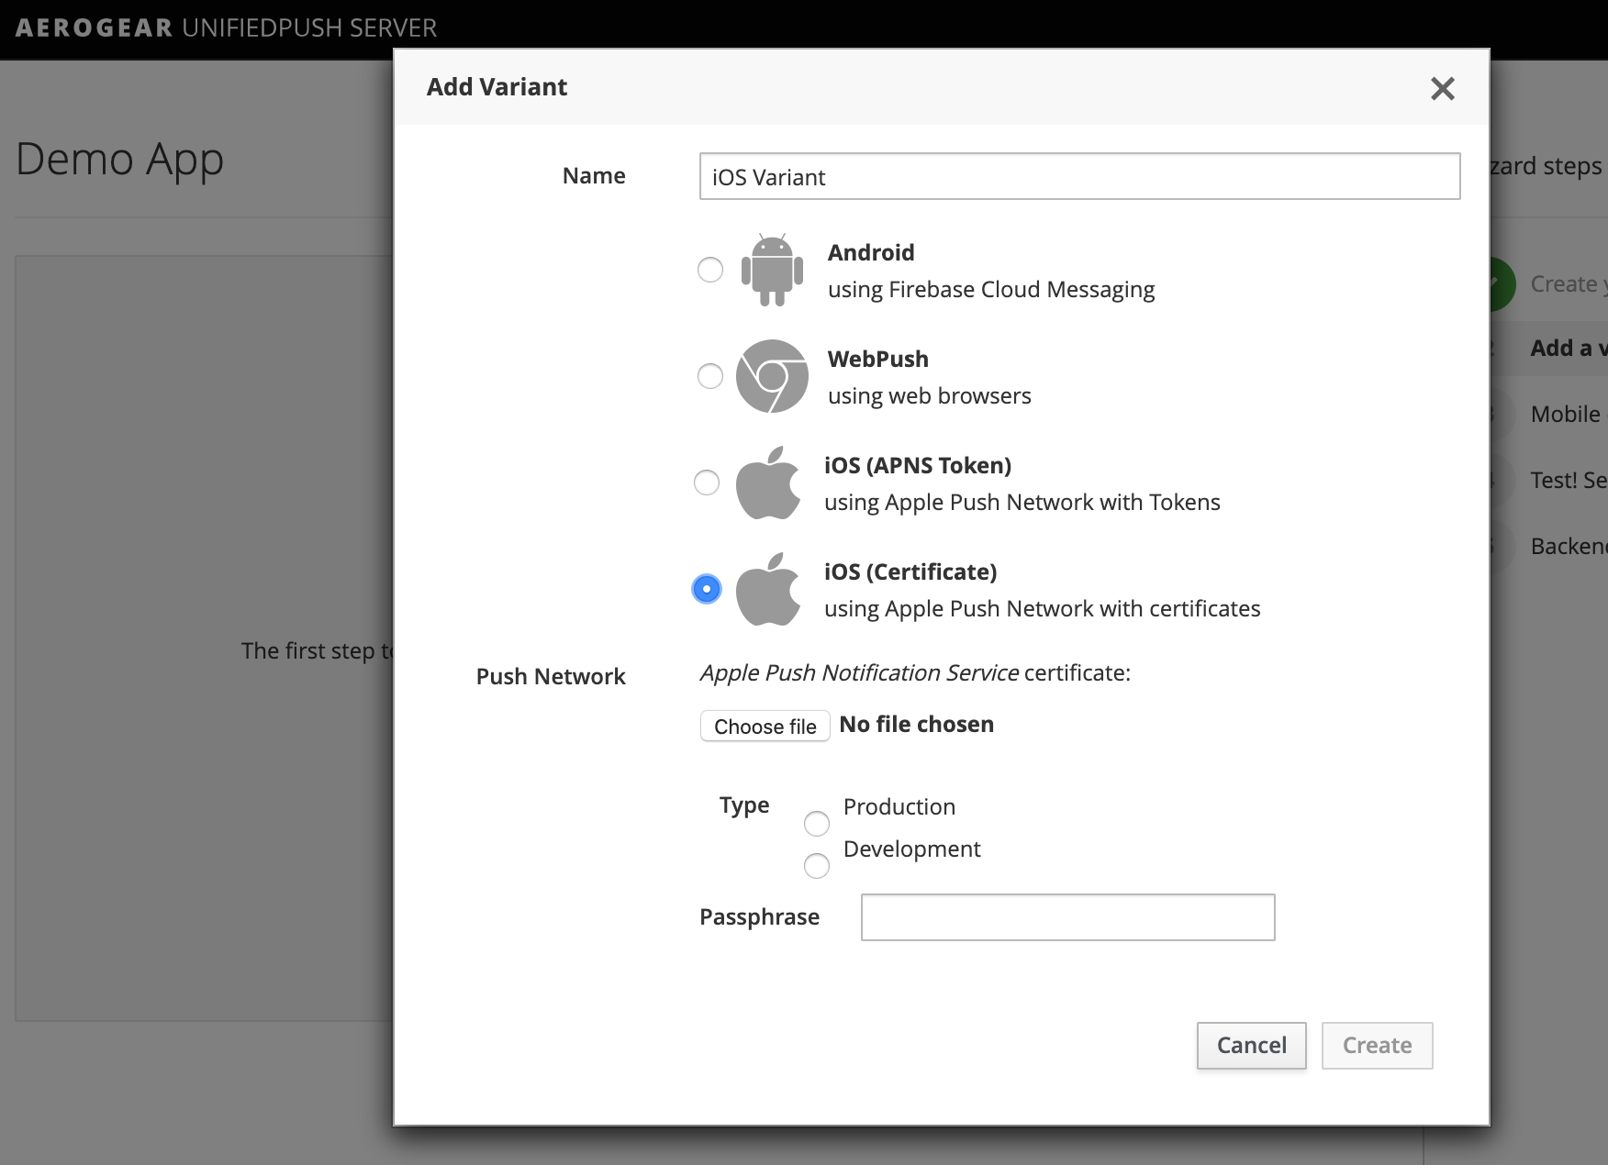Click the 'No file chosen' text
Image resolution: width=1608 pixels, height=1165 pixels.
point(916,724)
